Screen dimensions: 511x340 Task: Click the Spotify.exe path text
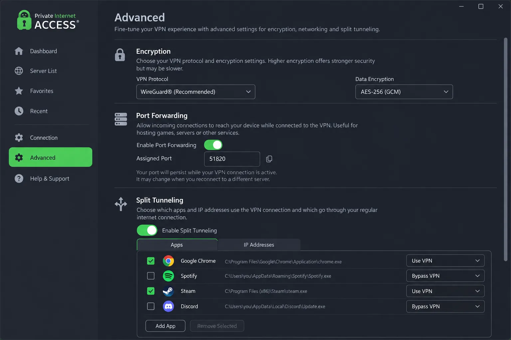[278, 276]
